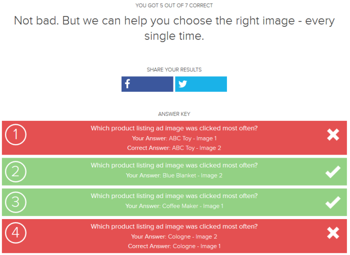Share results on Twitter
This screenshot has width=350, height=255.
pos(201,84)
